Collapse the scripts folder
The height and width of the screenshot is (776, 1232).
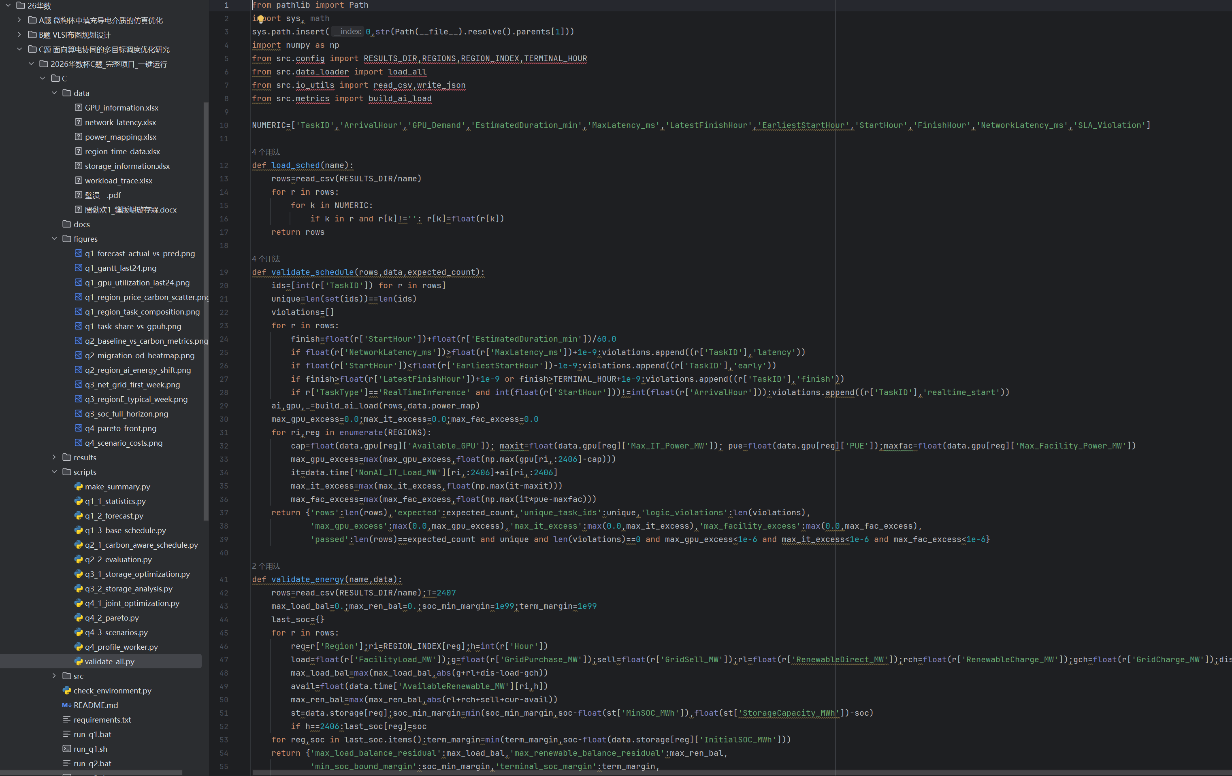tap(54, 472)
